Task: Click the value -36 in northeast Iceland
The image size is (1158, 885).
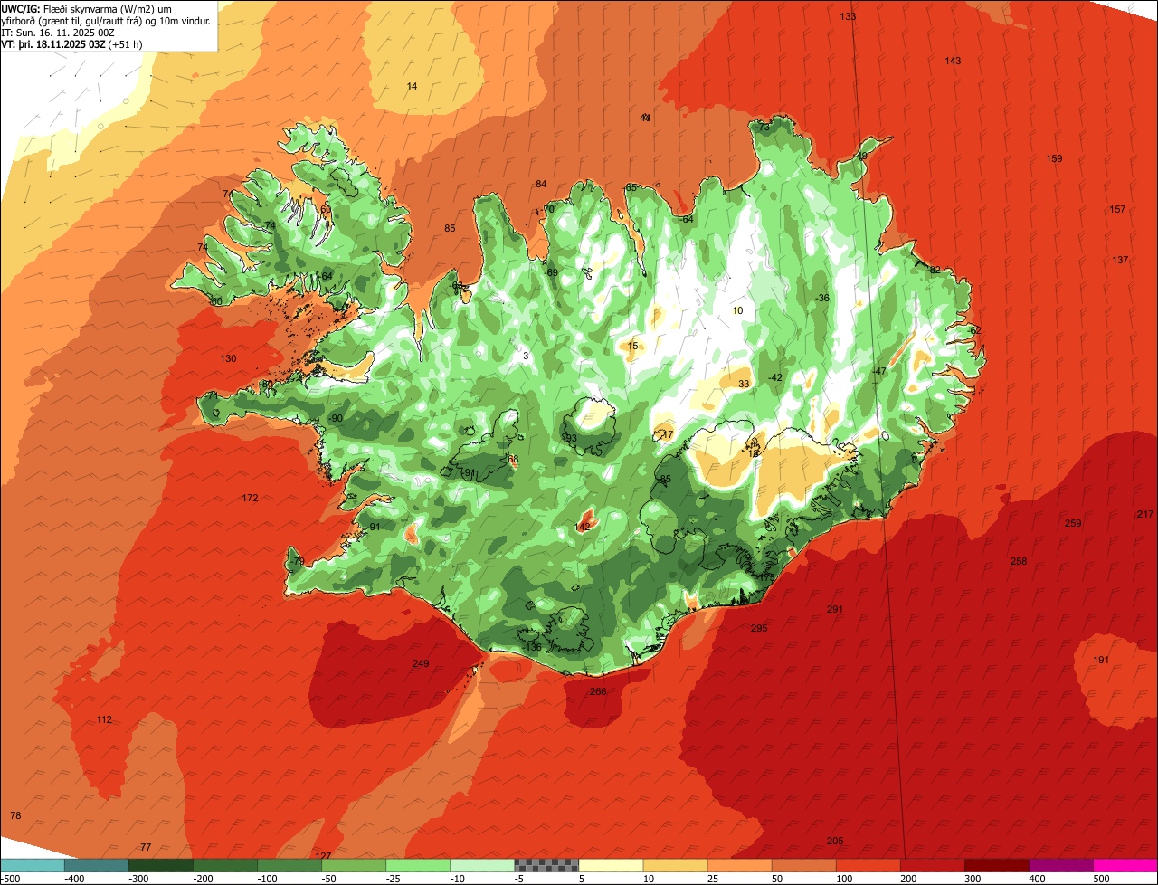Action: click(821, 298)
